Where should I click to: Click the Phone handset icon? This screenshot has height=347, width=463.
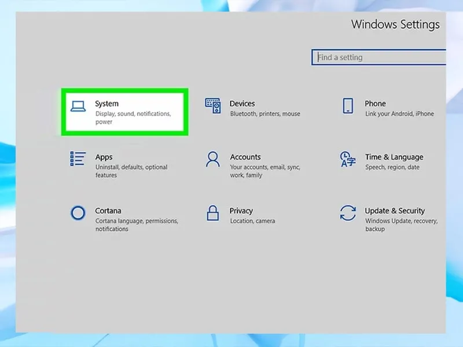click(x=348, y=106)
